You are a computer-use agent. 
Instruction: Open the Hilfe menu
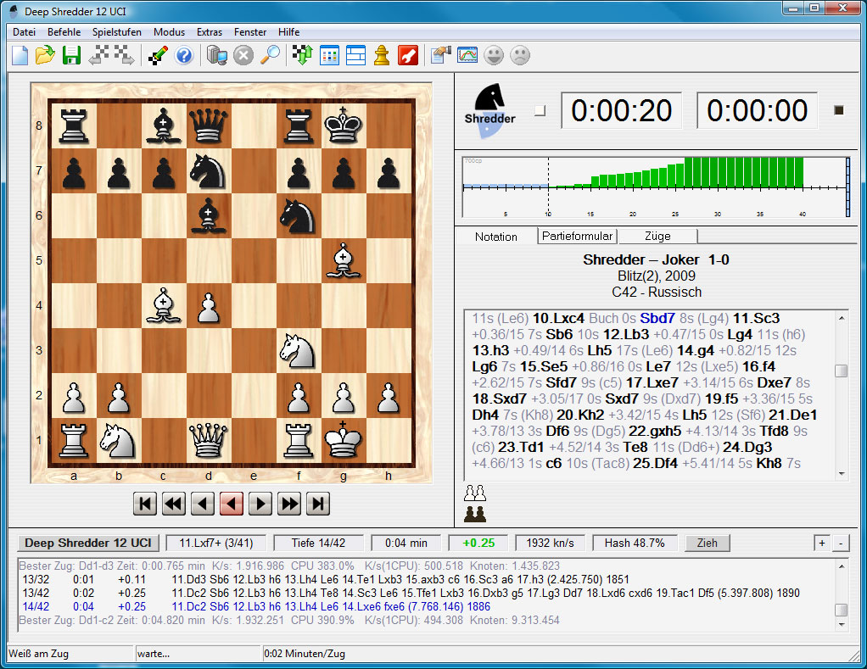tap(288, 32)
